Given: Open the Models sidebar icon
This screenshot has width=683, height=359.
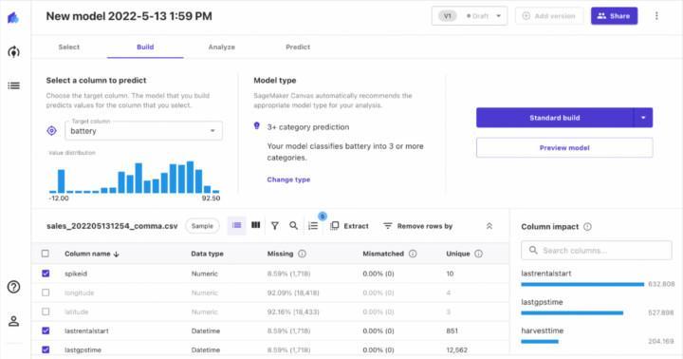Looking at the screenshot, I should (x=13, y=52).
